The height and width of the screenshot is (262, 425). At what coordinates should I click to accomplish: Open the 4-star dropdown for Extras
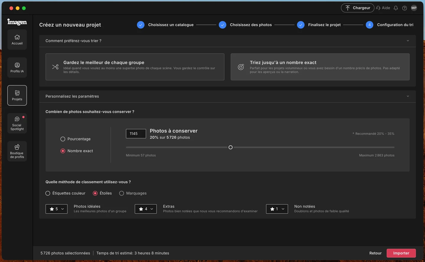pyautogui.click(x=146, y=209)
